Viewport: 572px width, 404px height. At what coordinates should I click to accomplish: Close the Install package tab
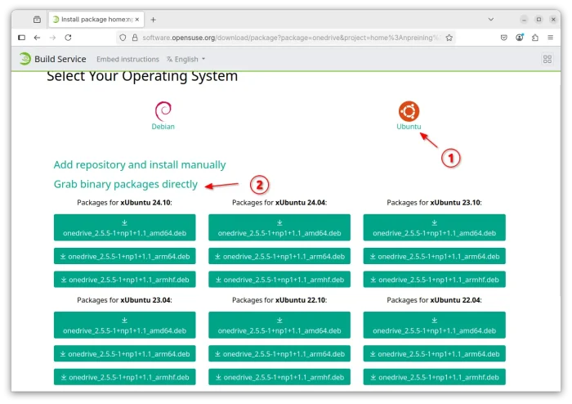[x=137, y=20]
